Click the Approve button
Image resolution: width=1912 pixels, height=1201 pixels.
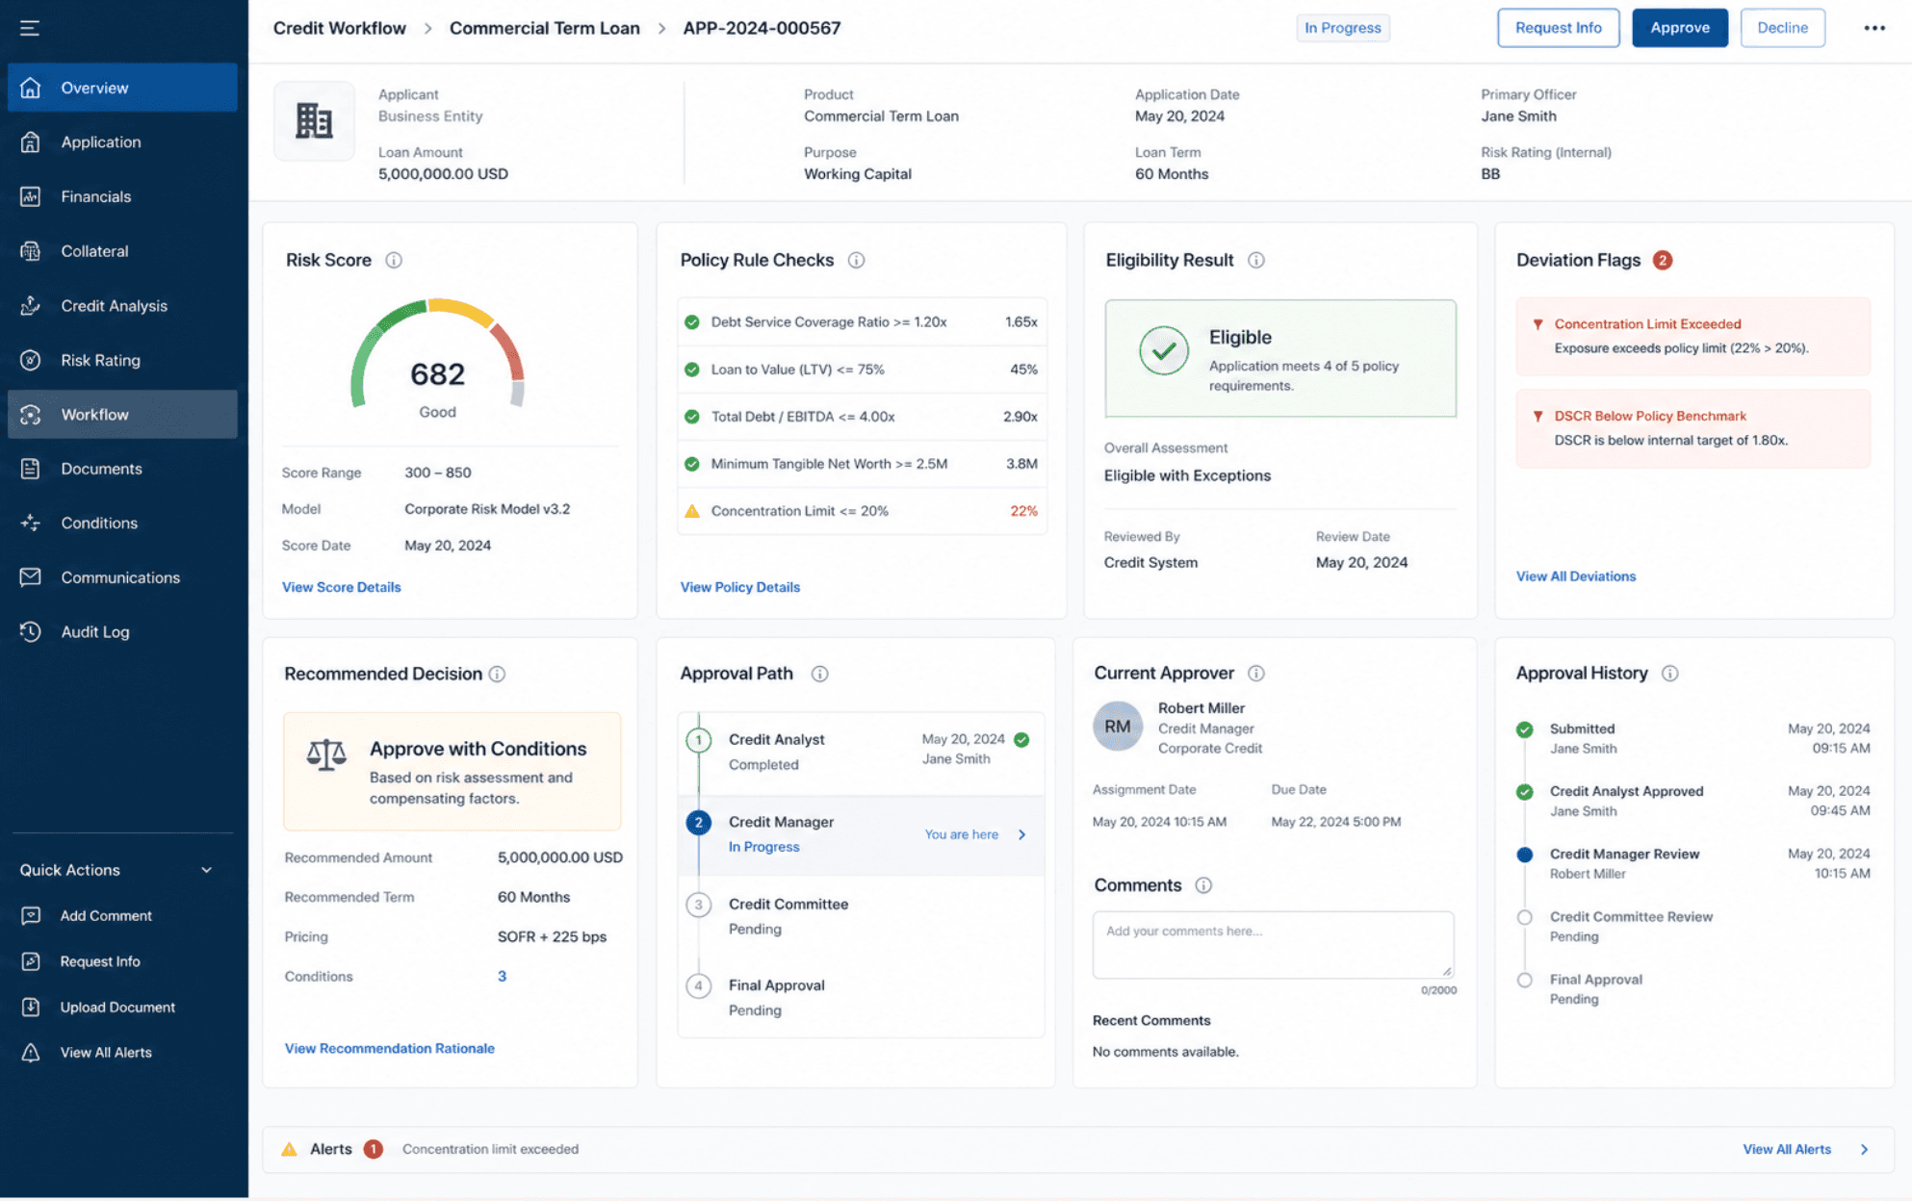pos(1680,28)
